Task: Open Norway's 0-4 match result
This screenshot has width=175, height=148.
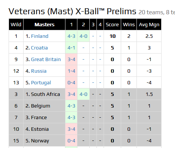Action: click(x=71, y=141)
